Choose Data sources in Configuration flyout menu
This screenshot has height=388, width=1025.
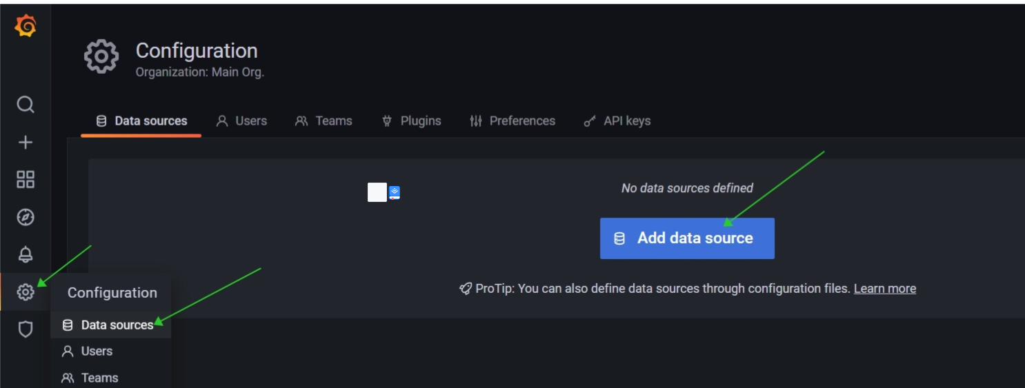(110, 325)
